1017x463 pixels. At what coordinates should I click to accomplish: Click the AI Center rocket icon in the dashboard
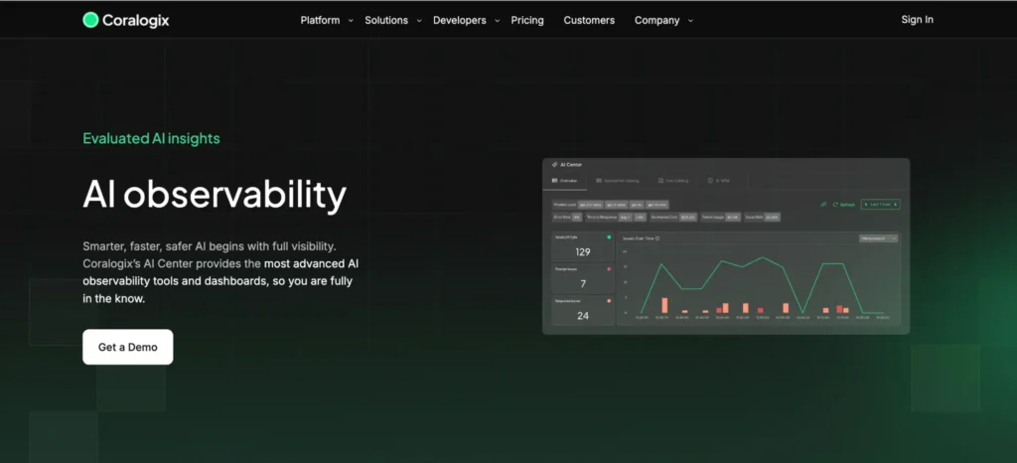click(554, 165)
